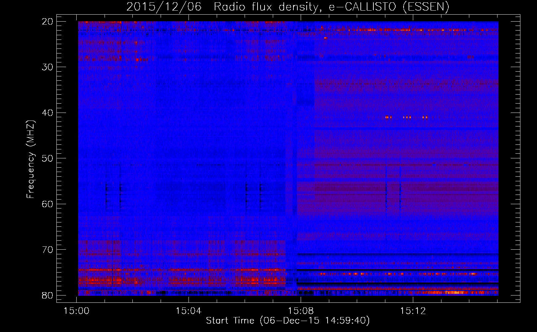
Task: Click the small orange spot near 24 MHz
Action: pos(326,38)
